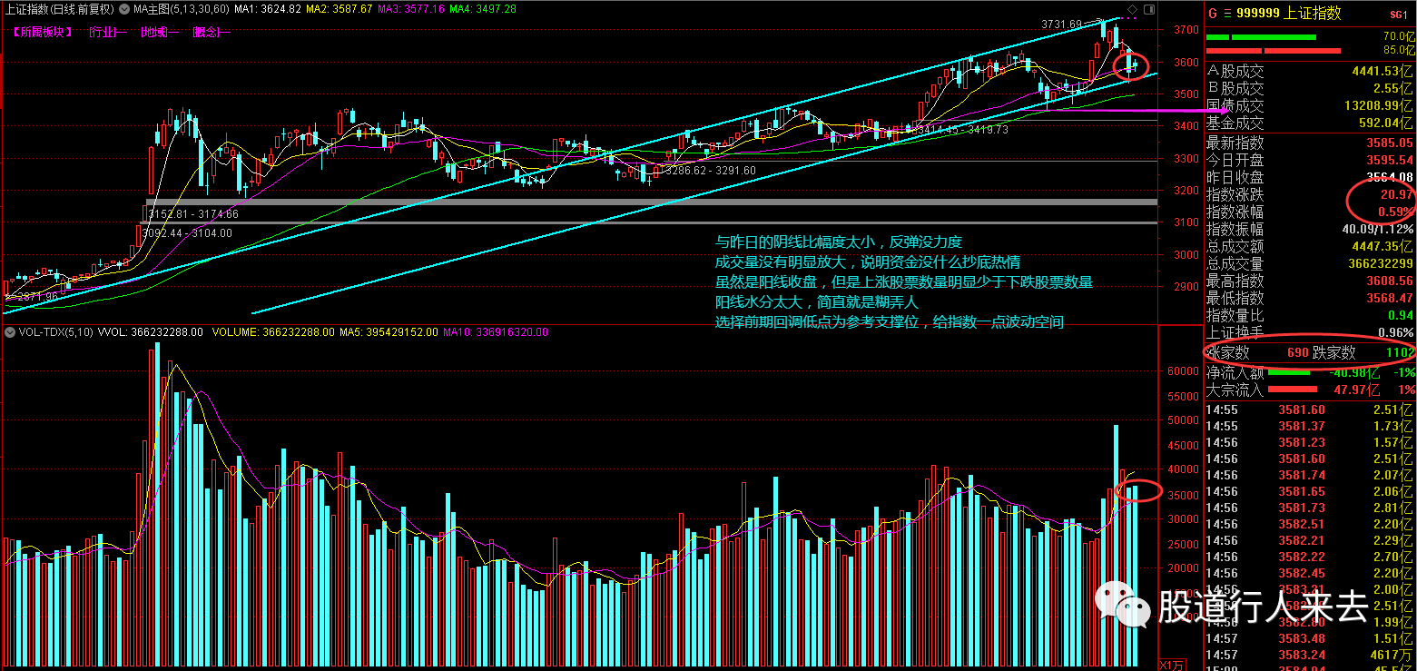This screenshot has height=671, width=1417.
Task: Click the 上证换手 0.96% row
Action: (x=1310, y=332)
